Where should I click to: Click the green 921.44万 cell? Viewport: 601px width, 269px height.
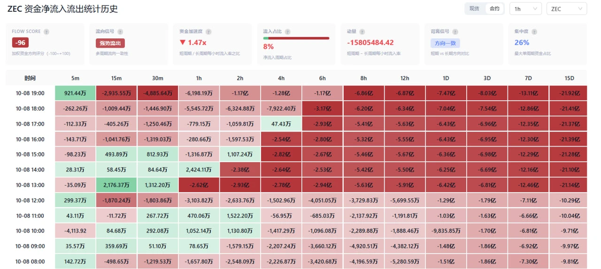75,93
